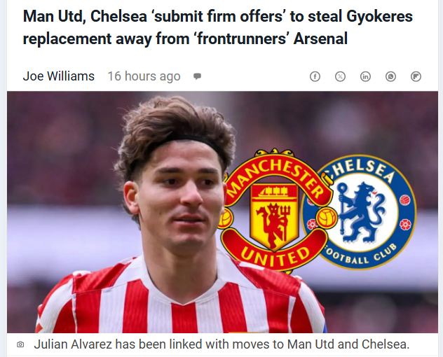The image size is (443, 357).
Task: Open comments via speech bubble icon
Action: tap(197, 76)
